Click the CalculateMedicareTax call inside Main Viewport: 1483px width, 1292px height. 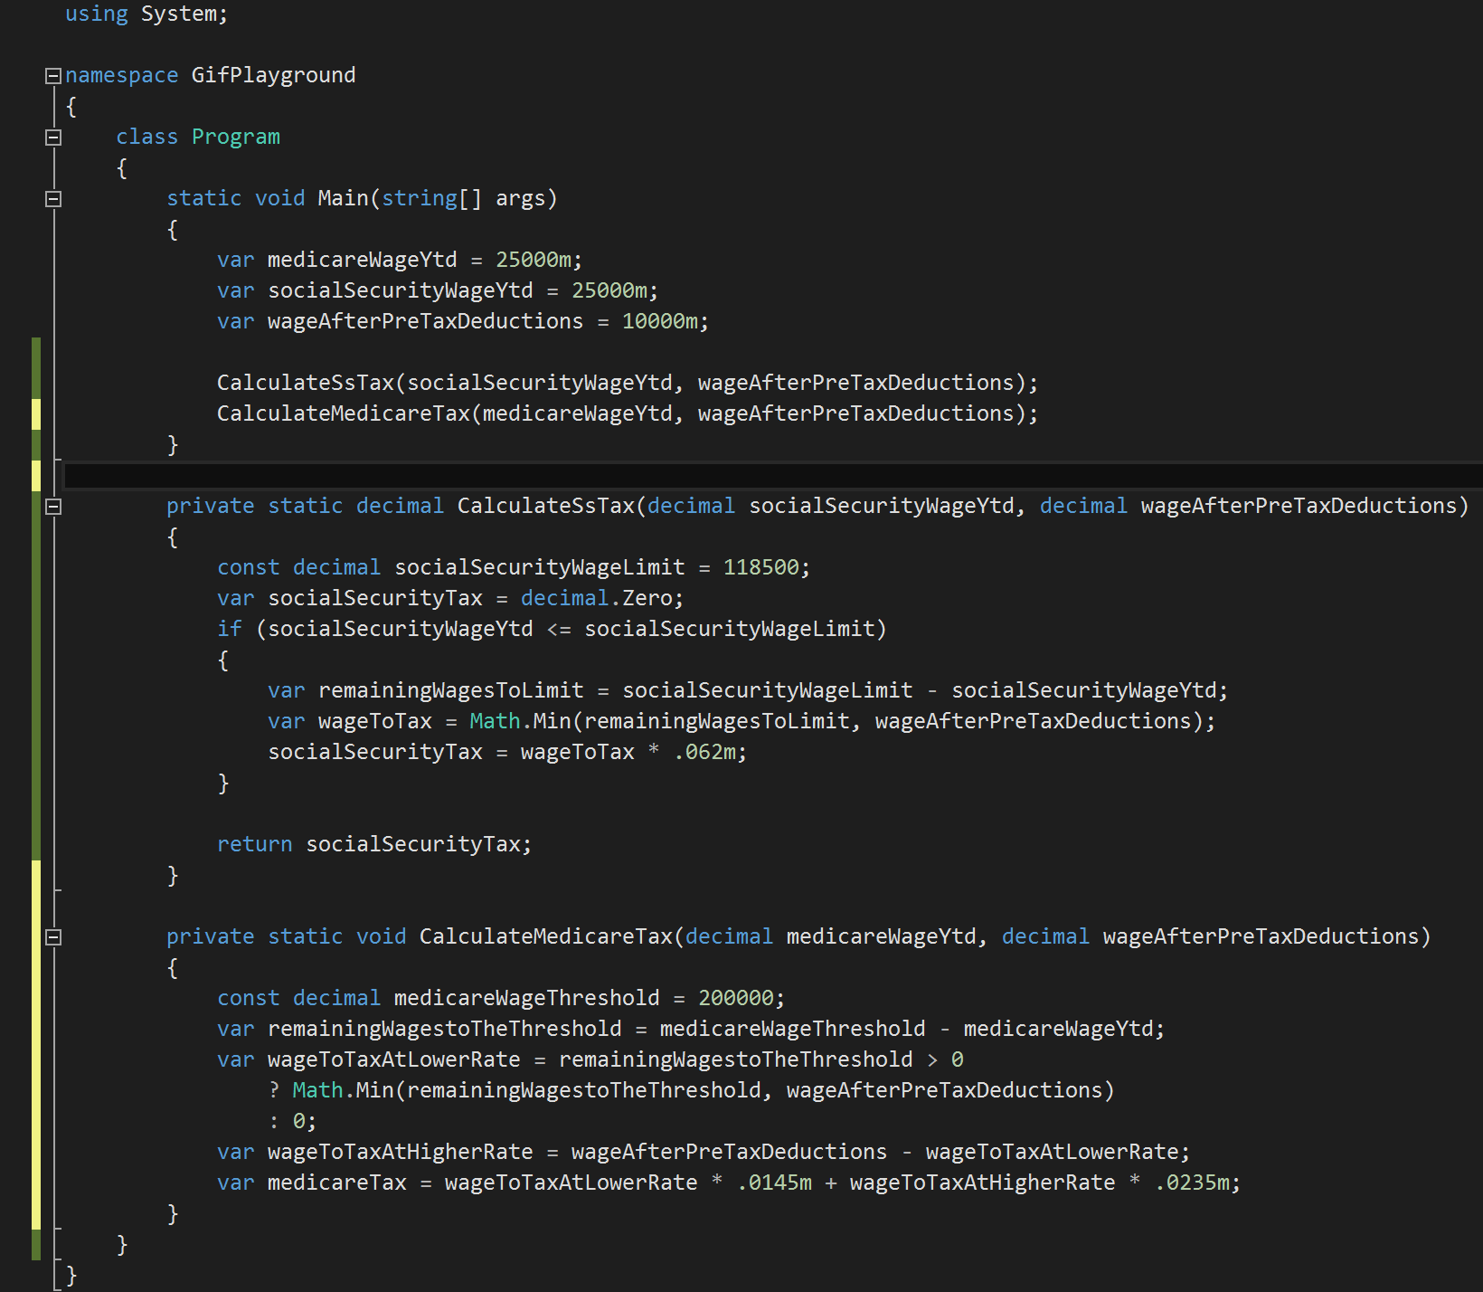pyautogui.click(x=344, y=414)
